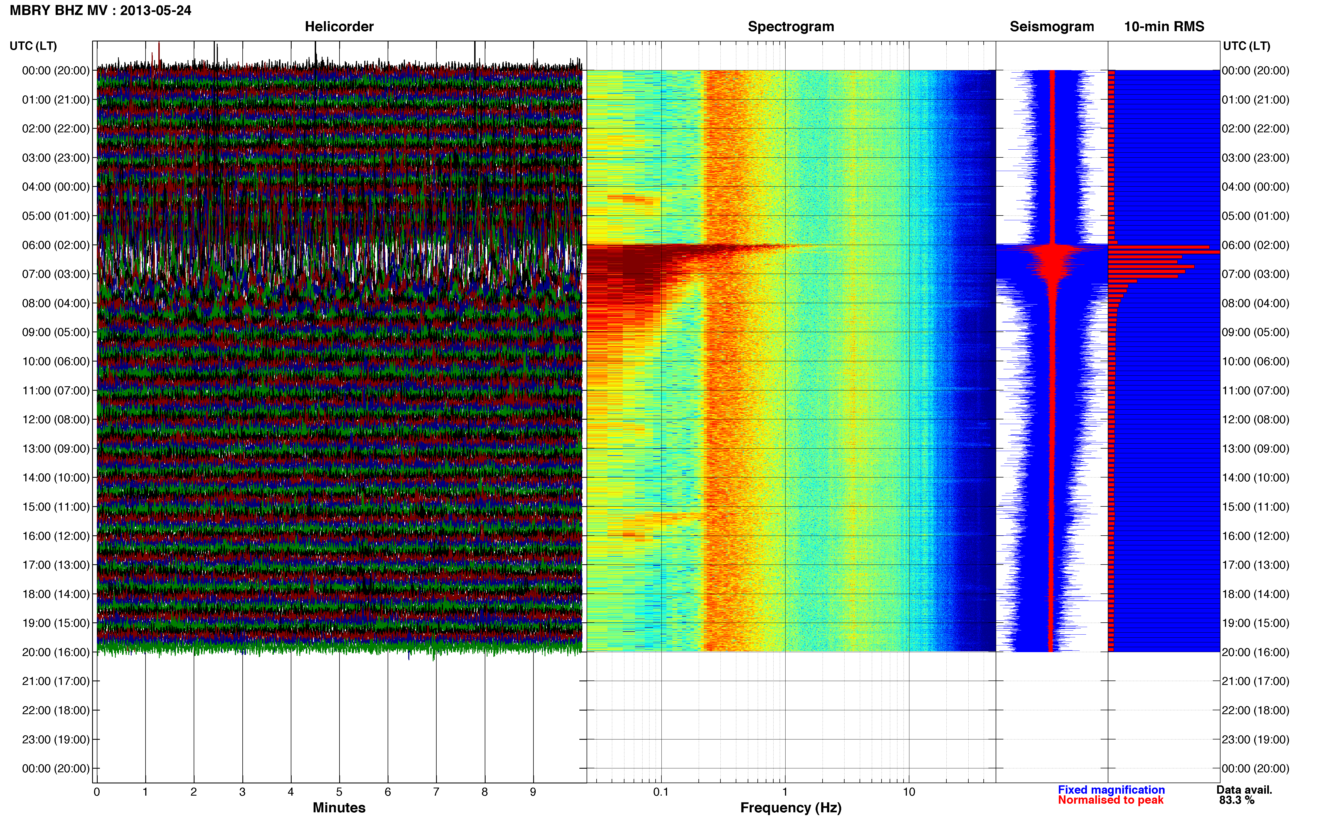
Task: Select the 21:00 (17:00) label on the right axis
Action: [x=1255, y=681]
